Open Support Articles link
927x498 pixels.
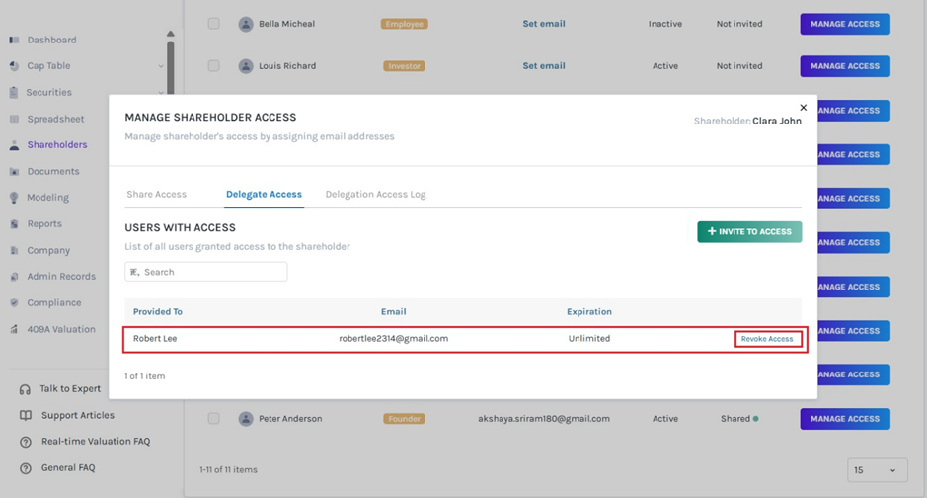[77, 415]
